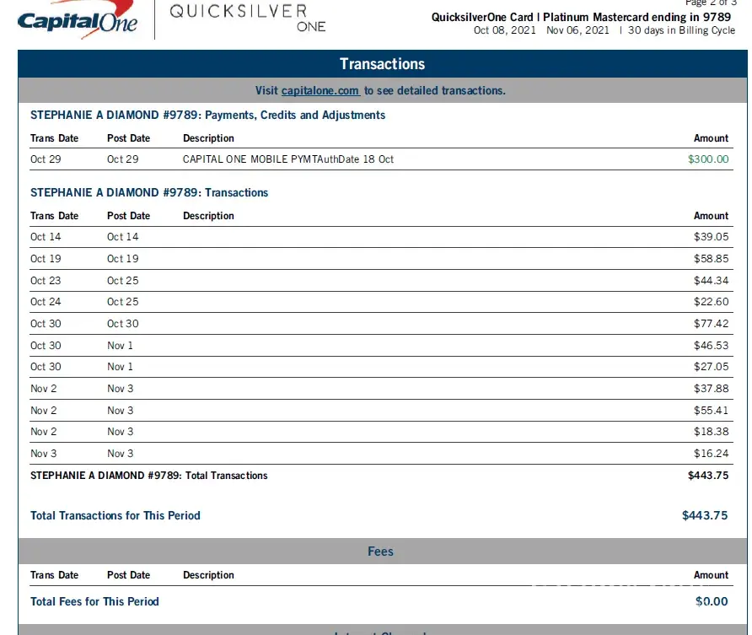Click the blue Transactions section banner
752x635 pixels.
click(x=382, y=64)
